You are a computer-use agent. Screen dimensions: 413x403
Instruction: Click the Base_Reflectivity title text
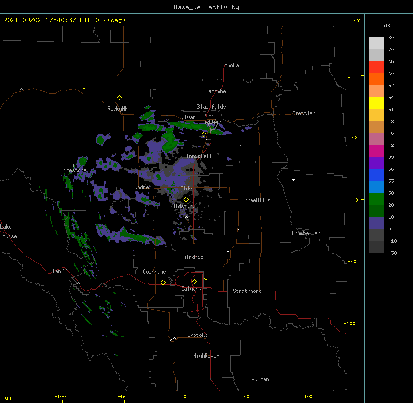[x=206, y=7]
